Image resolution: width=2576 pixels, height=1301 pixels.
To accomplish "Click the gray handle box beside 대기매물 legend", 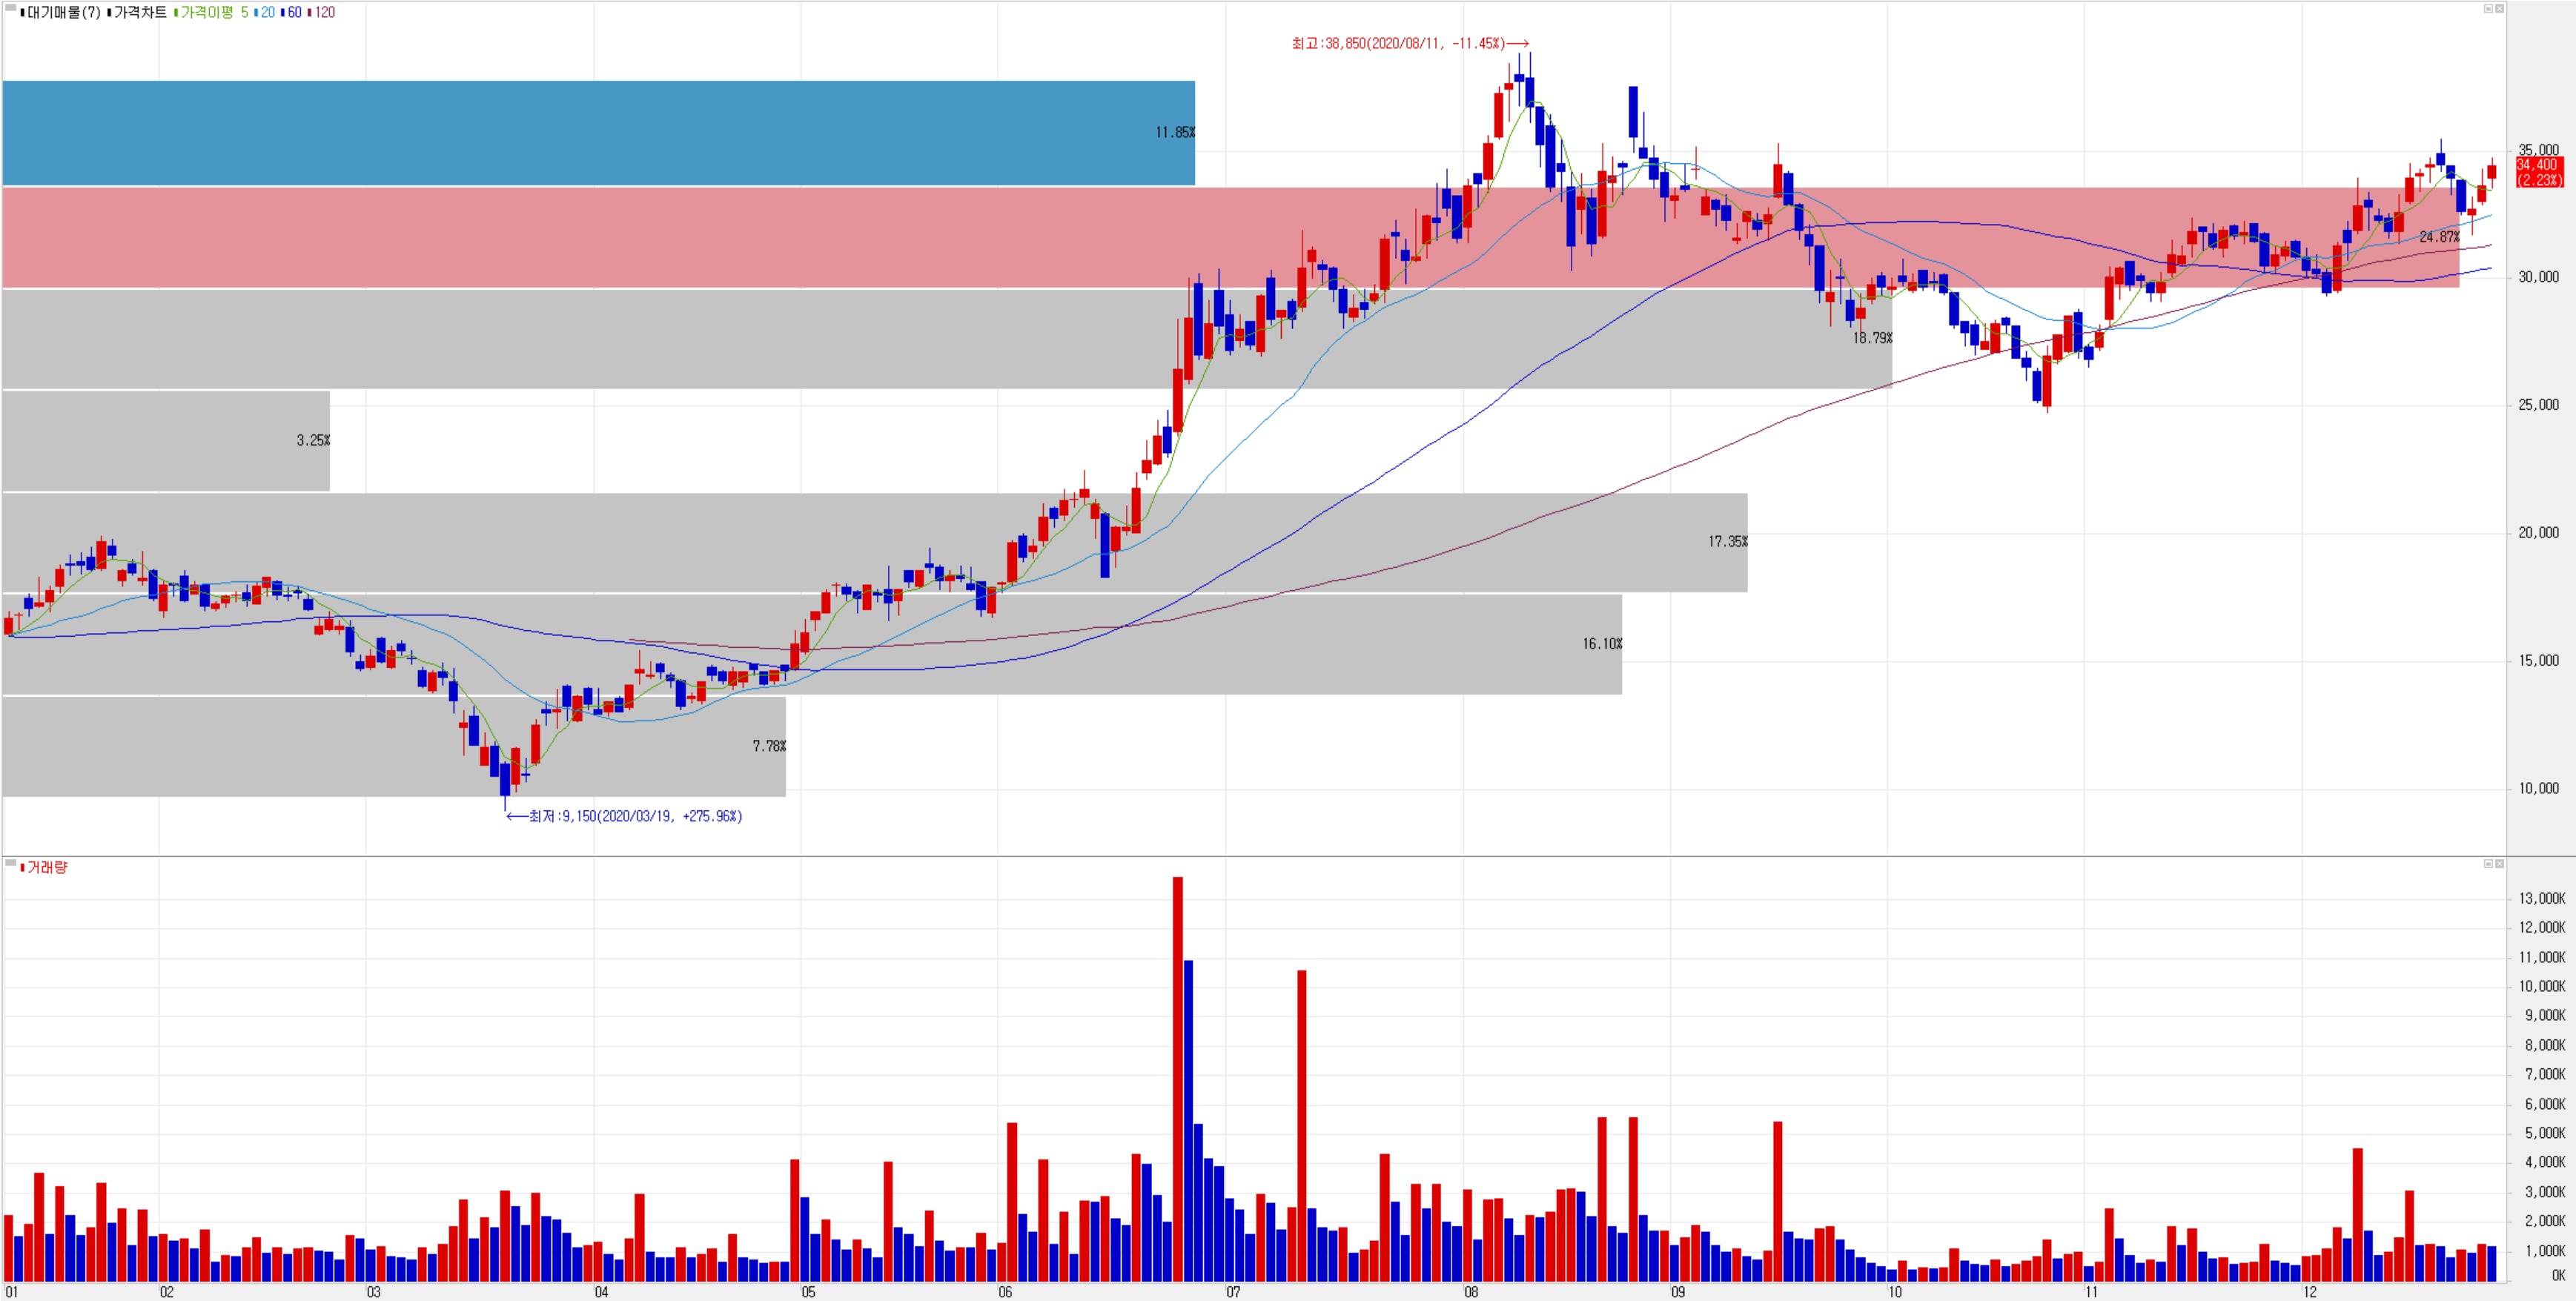I will click(x=11, y=8).
